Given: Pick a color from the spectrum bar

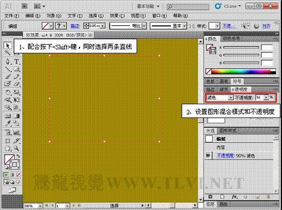Looking at the screenshot, I should coord(243,72).
